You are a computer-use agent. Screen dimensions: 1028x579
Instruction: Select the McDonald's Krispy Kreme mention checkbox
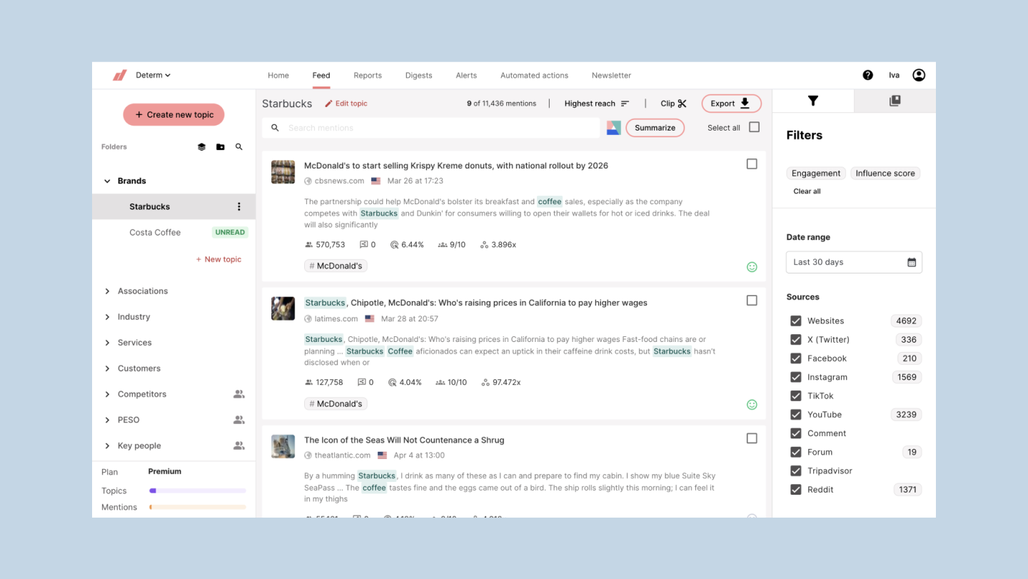[752, 164]
